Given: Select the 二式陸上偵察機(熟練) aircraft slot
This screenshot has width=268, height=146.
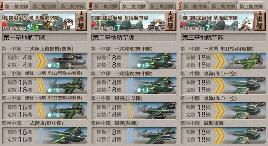Looking at the screenshot, I should point(45,61).
